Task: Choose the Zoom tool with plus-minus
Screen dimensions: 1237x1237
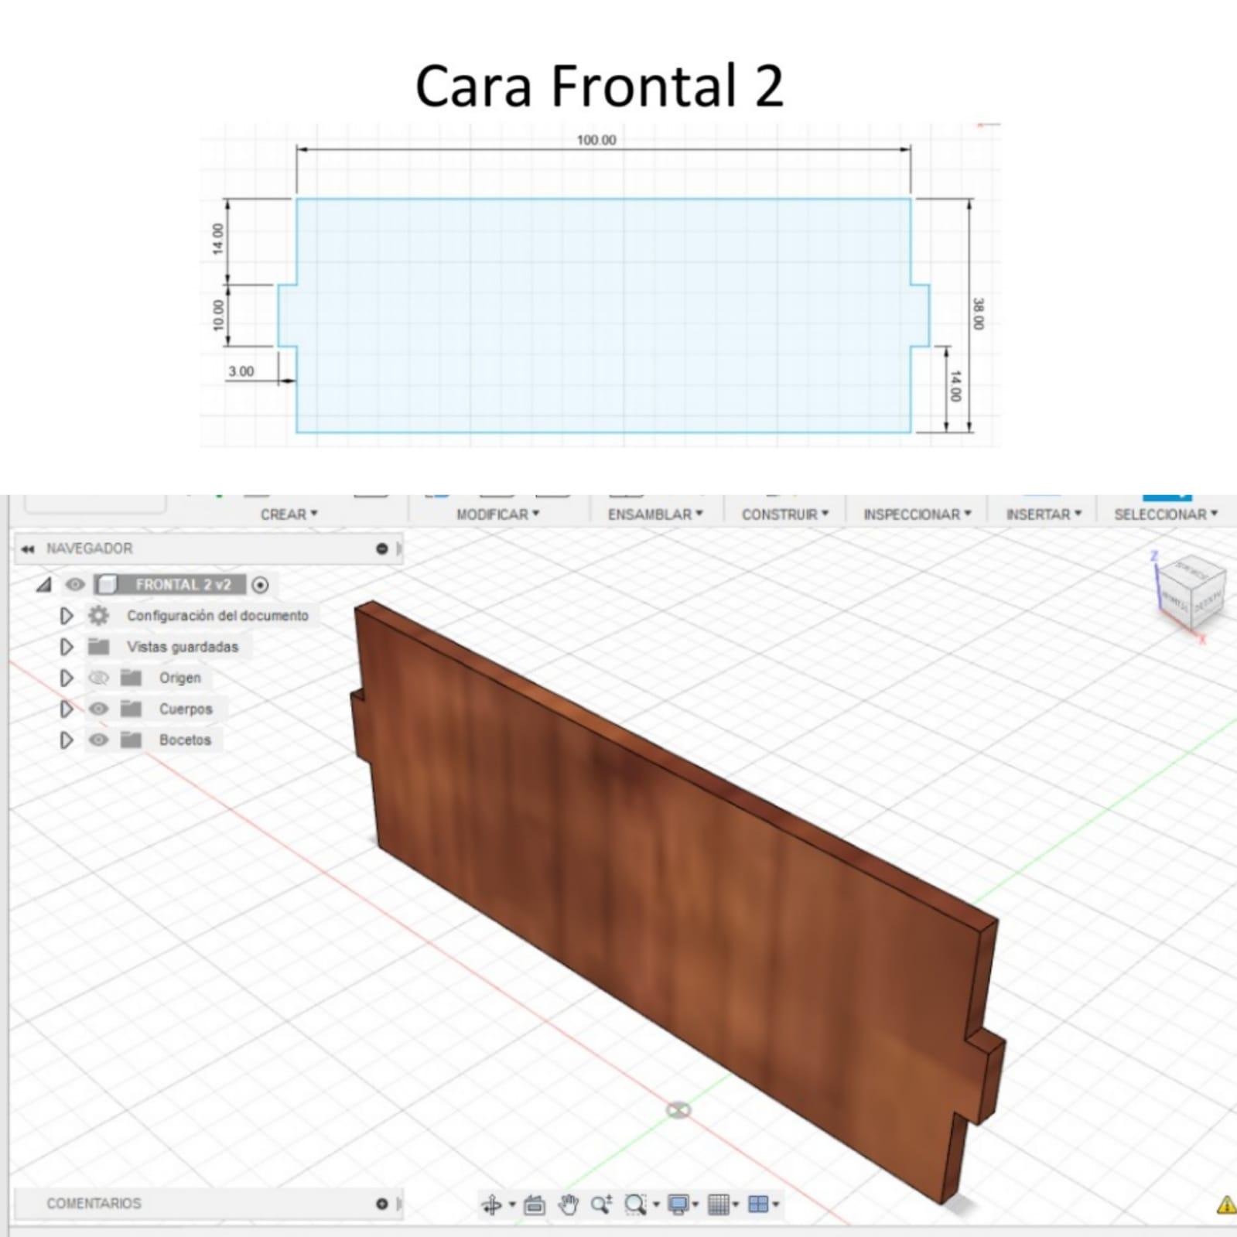Action: click(602, 1205)
